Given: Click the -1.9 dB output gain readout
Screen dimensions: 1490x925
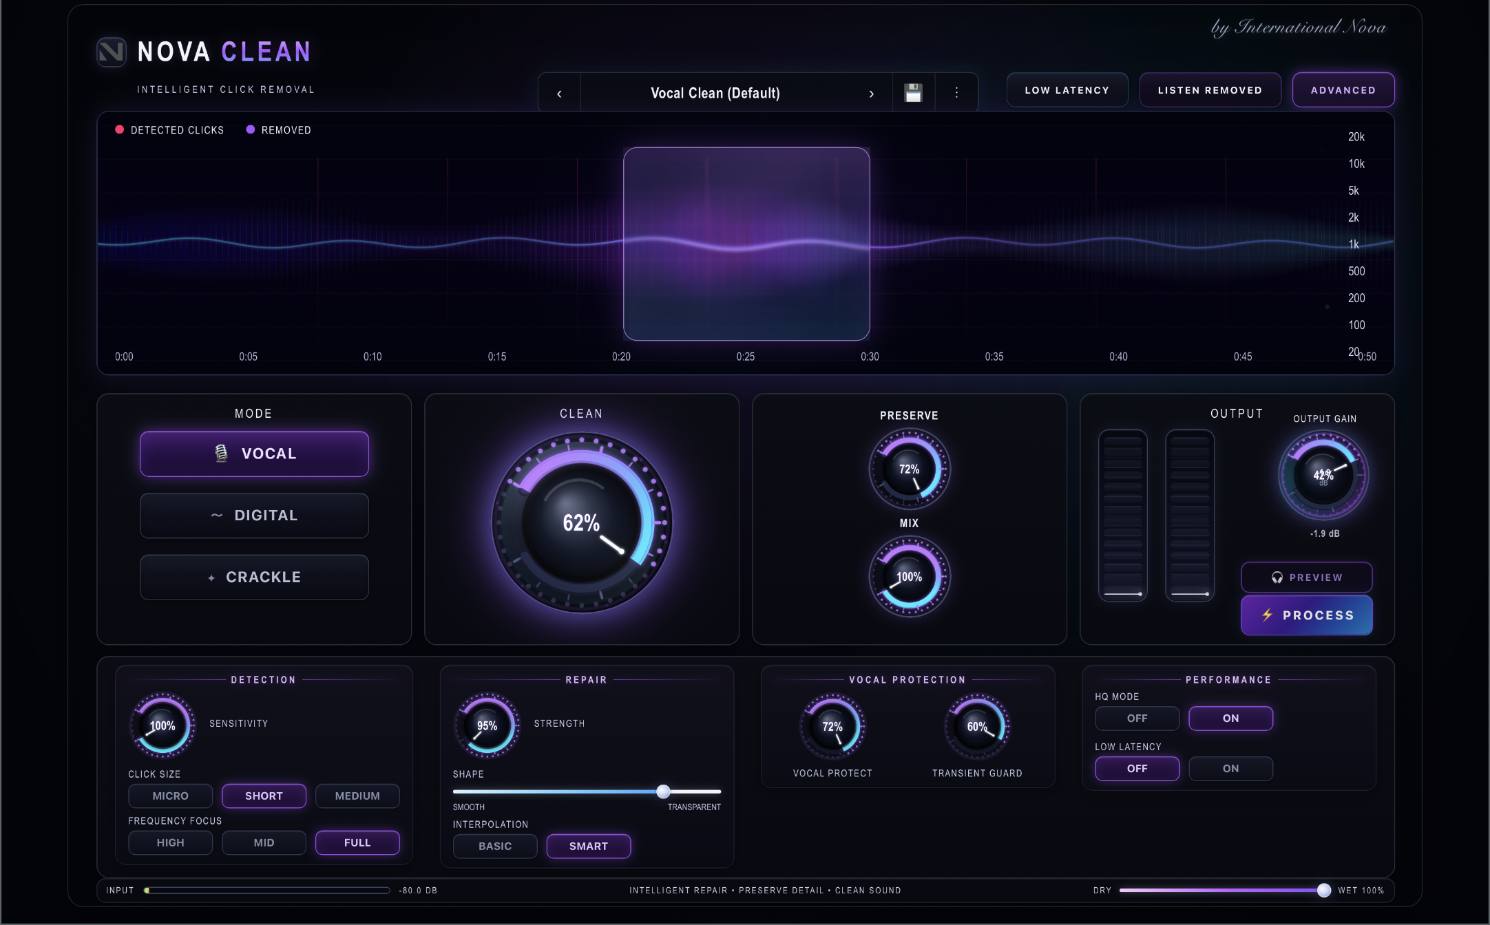Looking at the screenshot, I should pyautogui.click(x=1325, y=534).
